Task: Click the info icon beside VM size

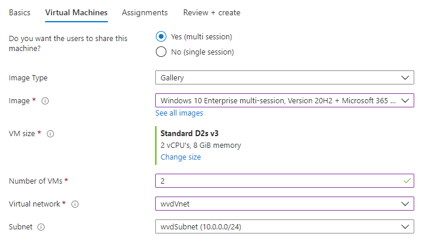Action: coord(50,134)
